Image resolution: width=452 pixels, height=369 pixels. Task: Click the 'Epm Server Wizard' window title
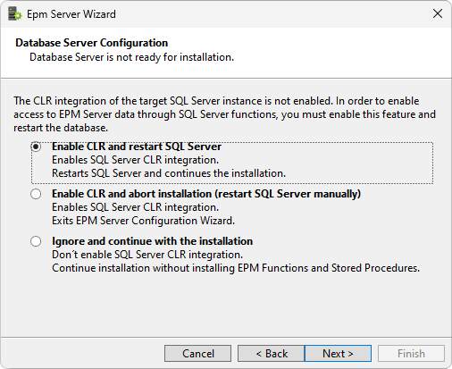click(71, 14)
